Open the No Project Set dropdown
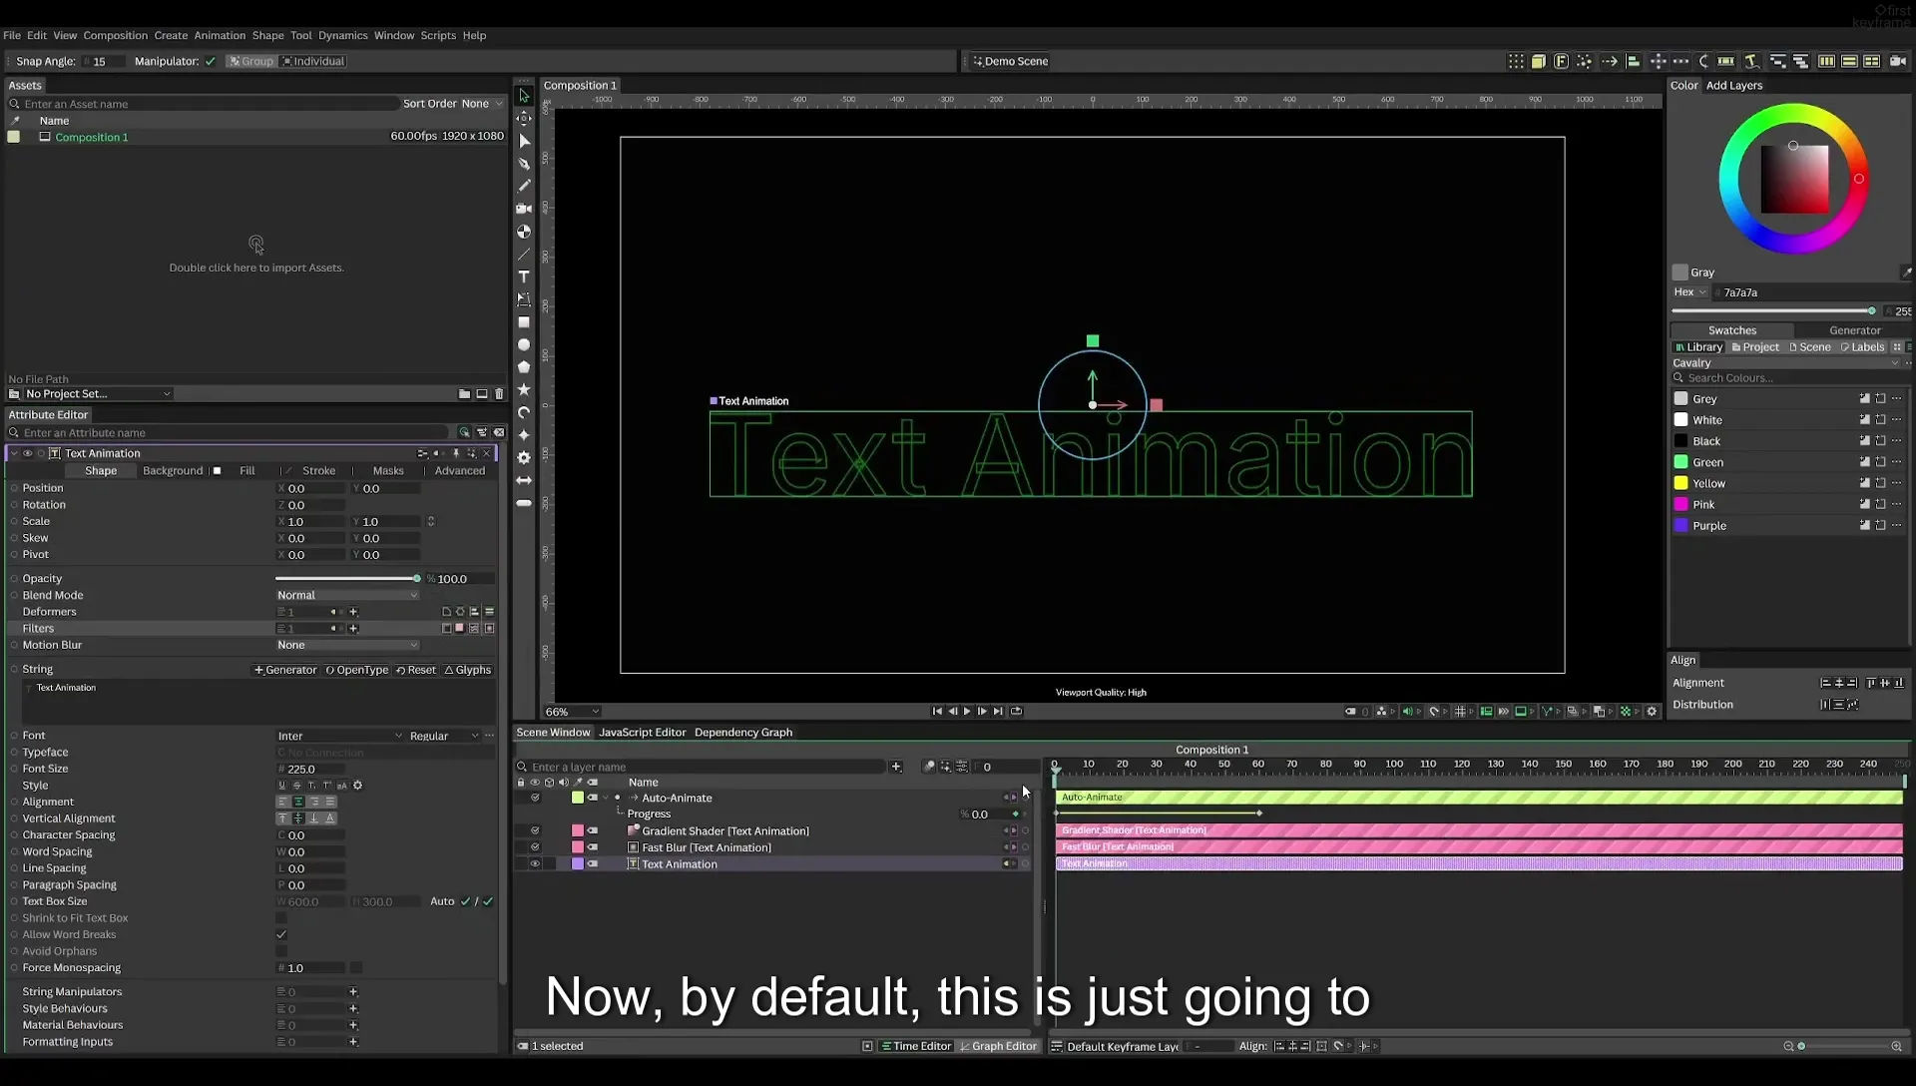The width and height of the screenshot is (1916, 1086). click(97, 394)
